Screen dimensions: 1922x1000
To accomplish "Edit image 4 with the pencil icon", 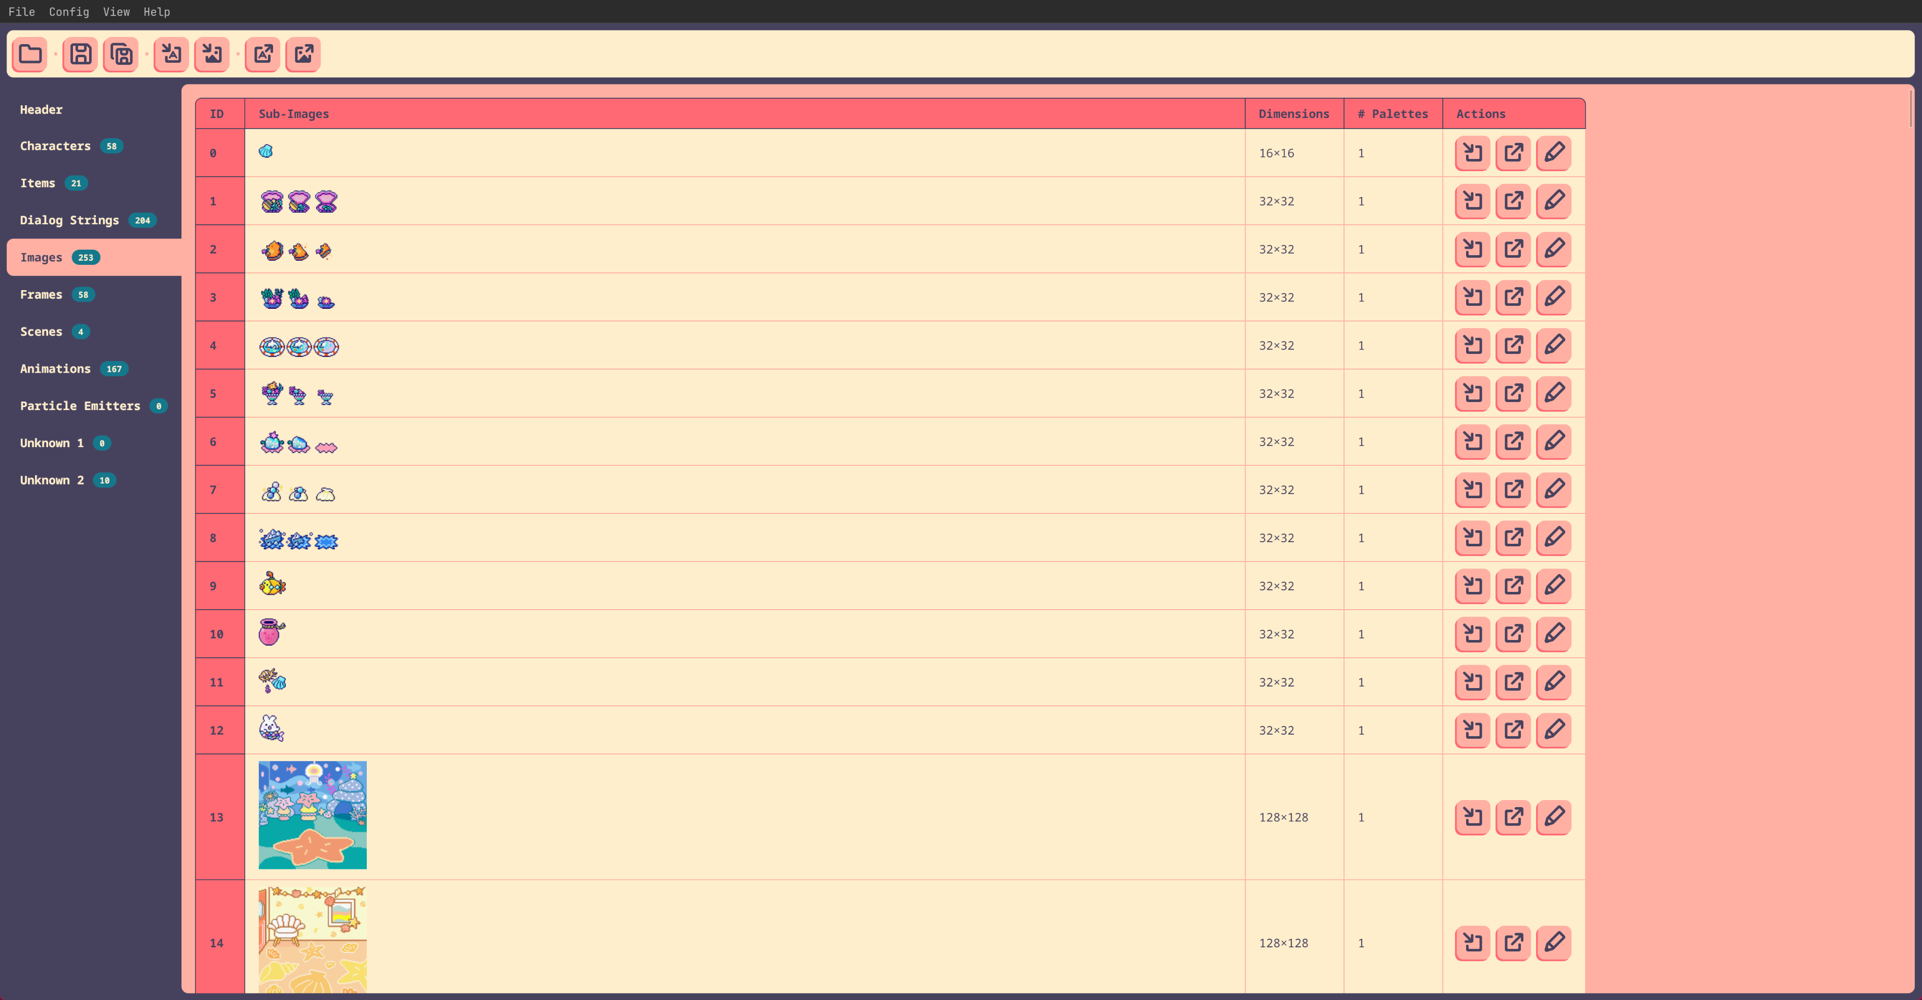I will tap(1553, 345).
